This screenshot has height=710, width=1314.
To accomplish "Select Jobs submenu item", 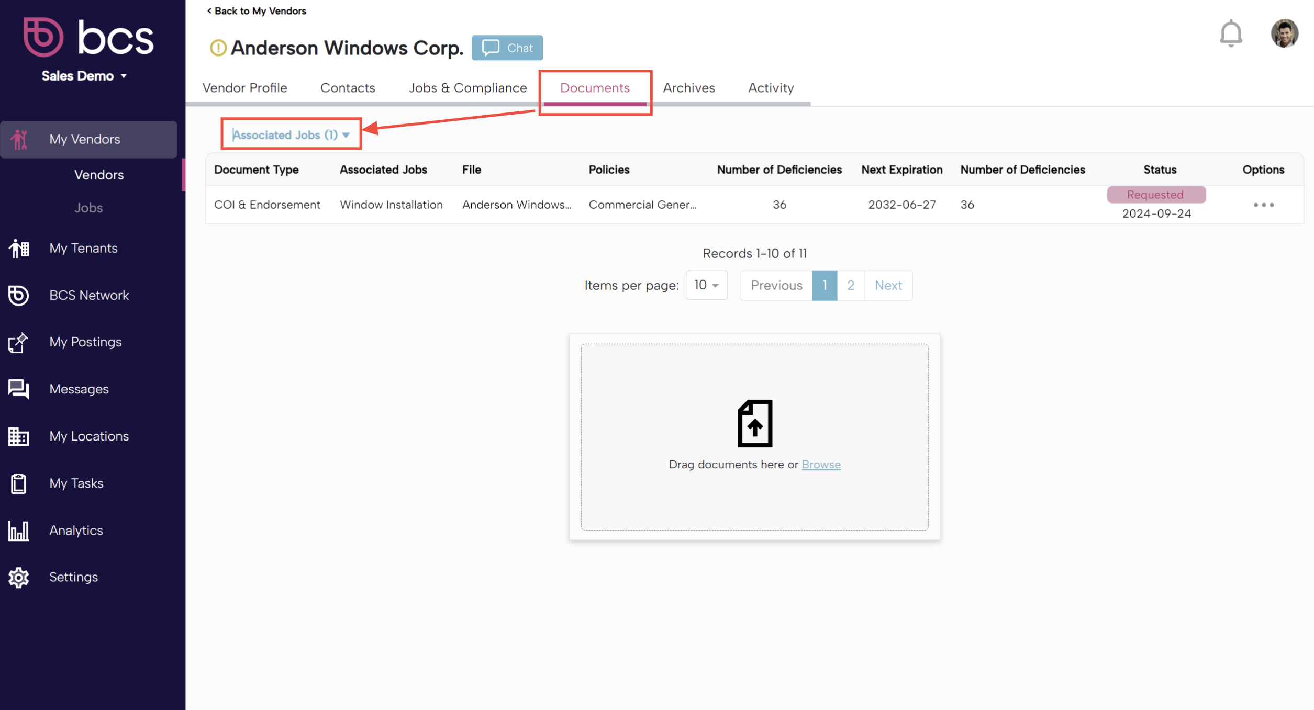I will (x=88, y=208).
